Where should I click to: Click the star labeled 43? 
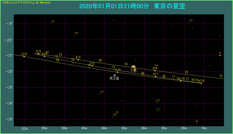pyautogui.click(x=189, y=22)
